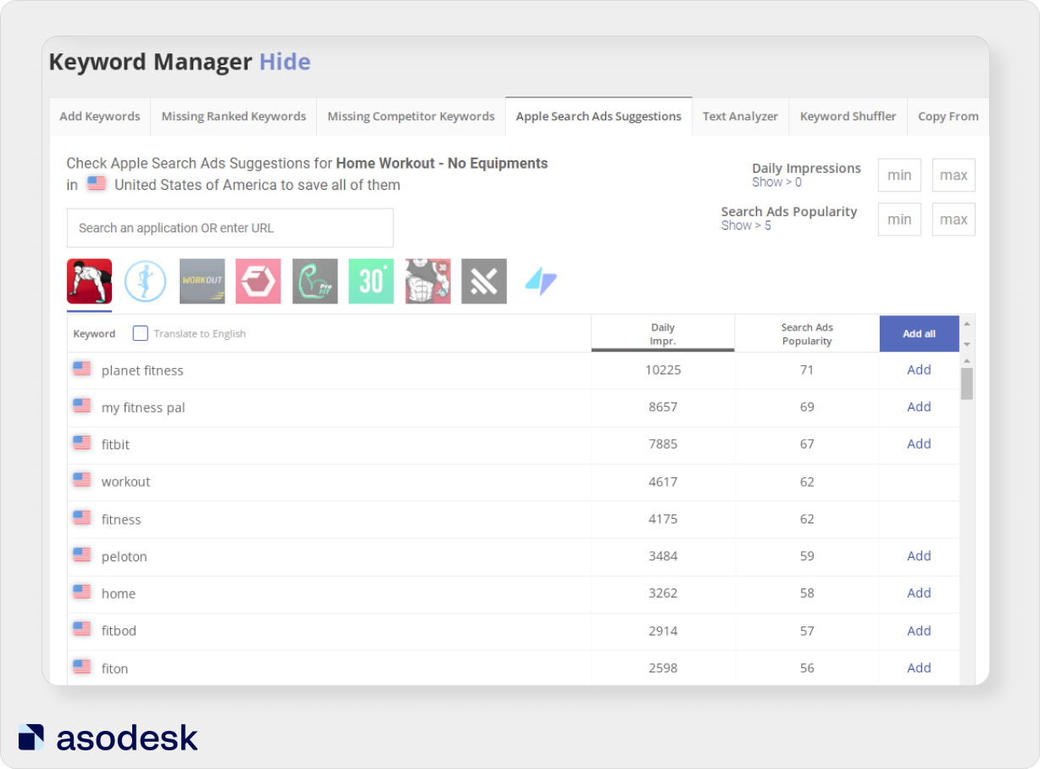This screenshot has width=1040, height=769.
Task: Click the flag icon in peloton row
Action: [82, 555]
